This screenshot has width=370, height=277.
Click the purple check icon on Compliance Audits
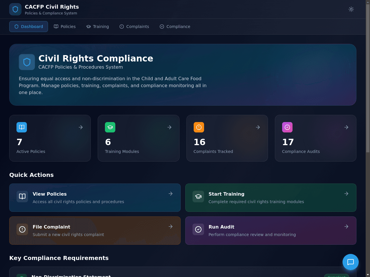tap(287, 127)
